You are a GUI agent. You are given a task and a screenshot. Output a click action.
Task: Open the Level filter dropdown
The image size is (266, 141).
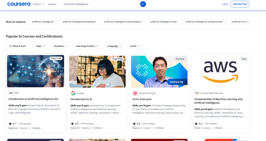(135, 46)
